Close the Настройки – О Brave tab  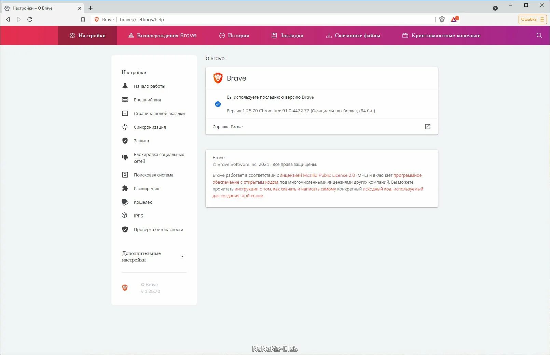tap(80, 8)
